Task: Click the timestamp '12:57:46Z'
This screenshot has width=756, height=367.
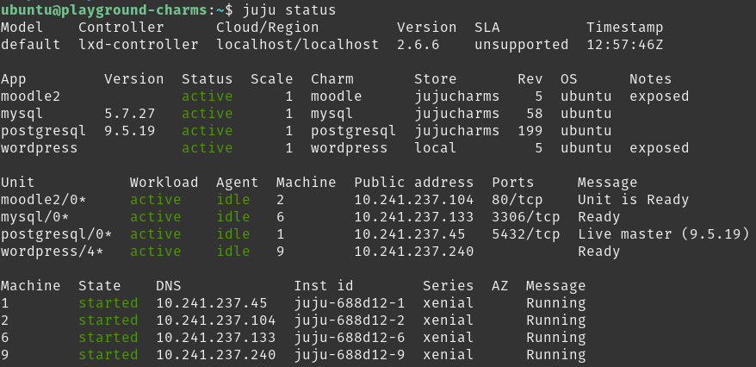Action: (x=625, y=45)
